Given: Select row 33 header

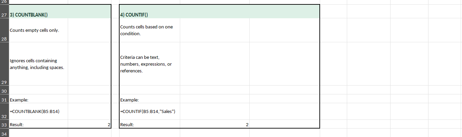Looking at the screenshot, I should click(x=4, y=125).
